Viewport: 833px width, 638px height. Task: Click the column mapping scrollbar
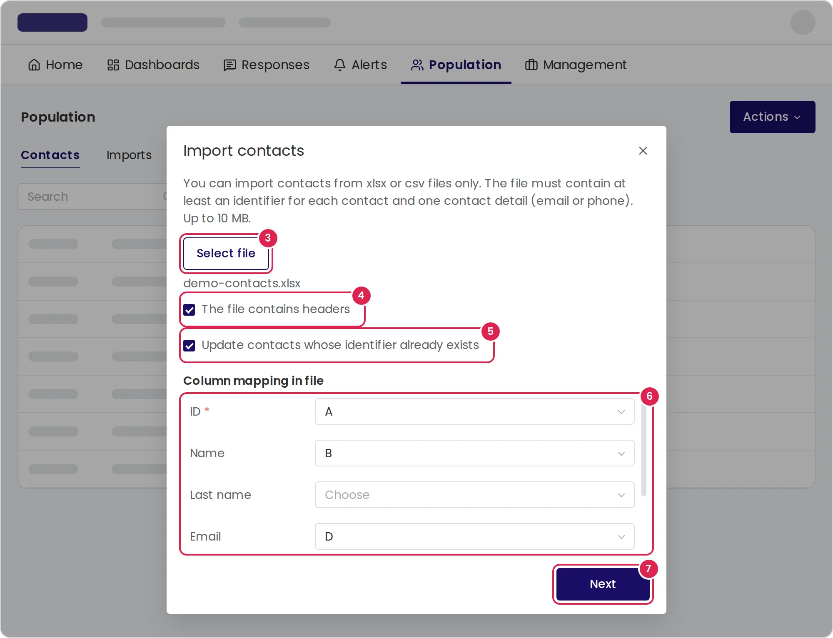click(x=643, y=450)
